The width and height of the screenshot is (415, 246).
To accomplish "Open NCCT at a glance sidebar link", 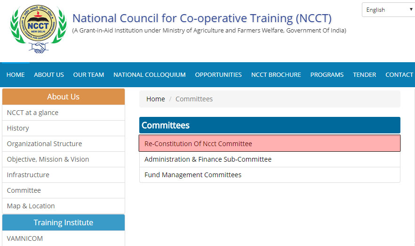I will 33,113.
